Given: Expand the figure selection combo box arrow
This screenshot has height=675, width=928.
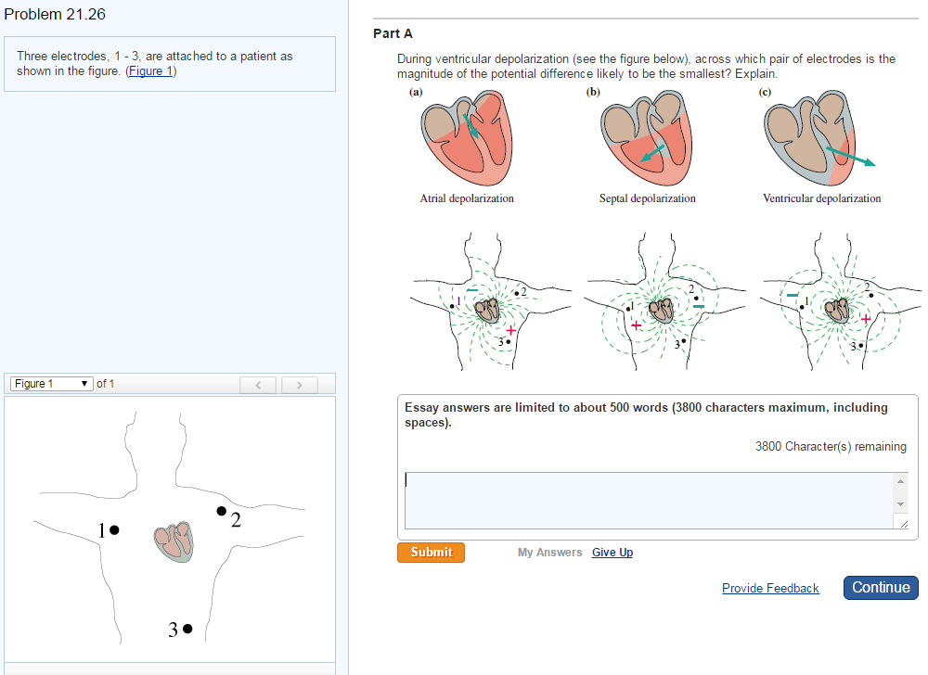Looking at the screenshot, I should coord(84,383).
